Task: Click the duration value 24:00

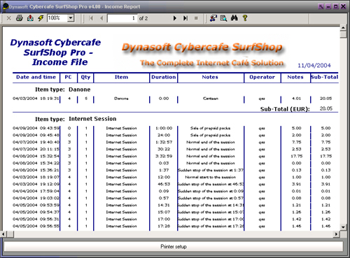Action: (164, 135)
